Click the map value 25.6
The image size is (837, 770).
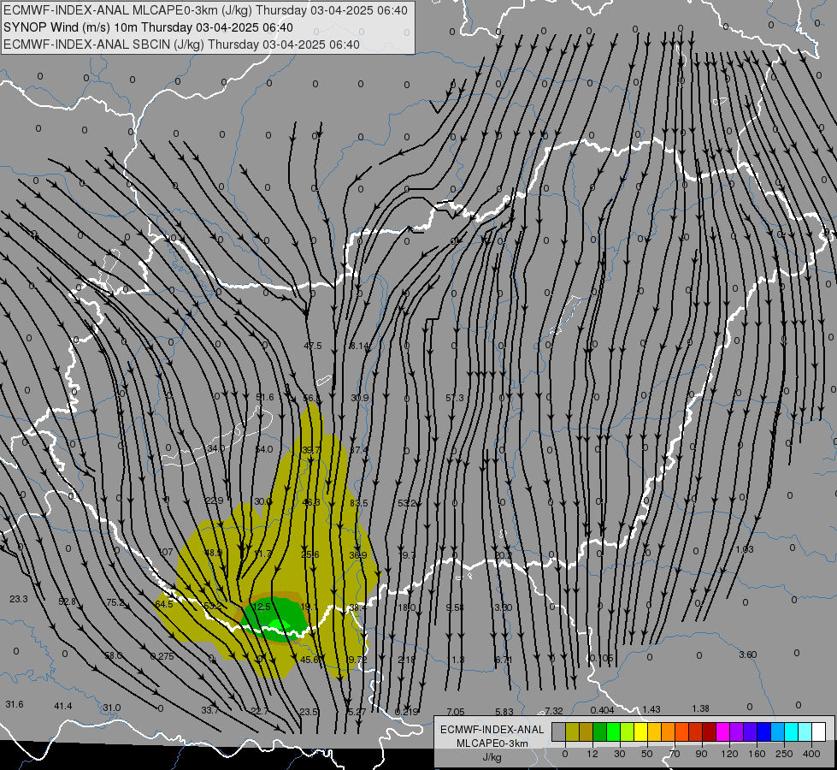[310, 554]
